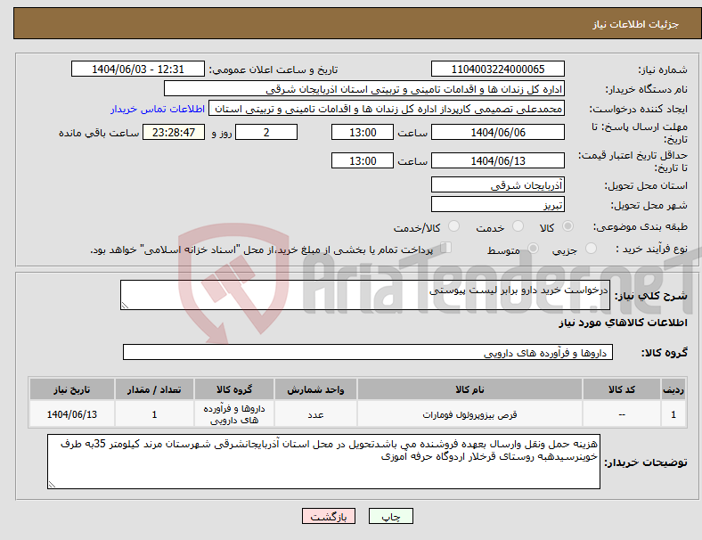702x540 pixels.
Task: Click the delivery city field تبریز
Action: 497,204
